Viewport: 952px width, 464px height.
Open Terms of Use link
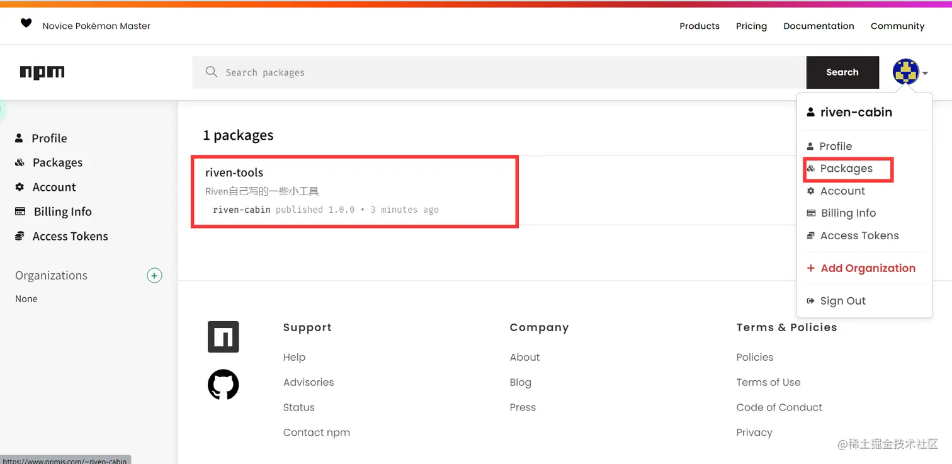pyautogui.click(x=769, y=382)
